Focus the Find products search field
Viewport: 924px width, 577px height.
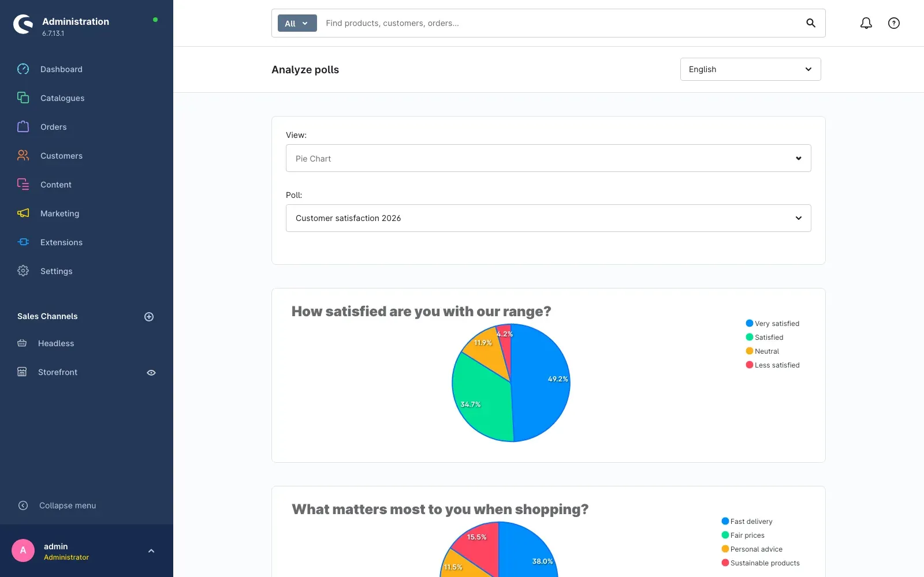tap(560, 23)
